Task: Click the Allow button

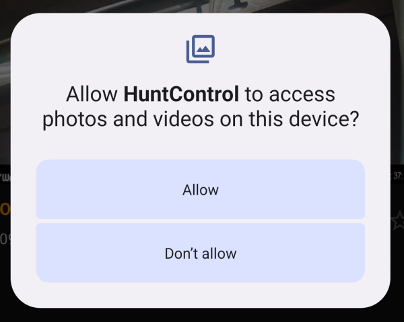Action: (x=201, y=189)
